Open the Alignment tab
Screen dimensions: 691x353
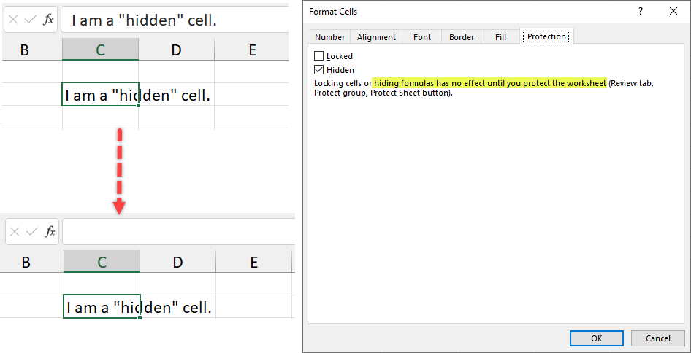[376, 37]
